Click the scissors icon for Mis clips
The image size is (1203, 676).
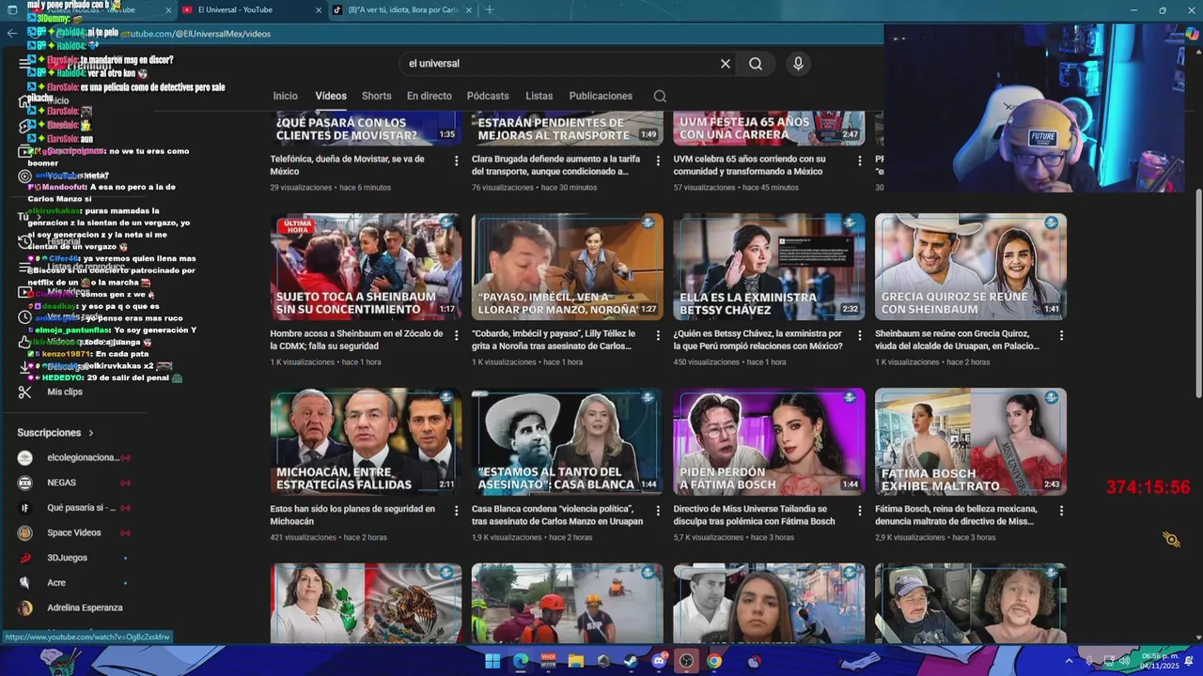click(25, 392)
